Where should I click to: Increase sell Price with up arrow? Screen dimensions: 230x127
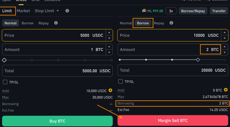point(225,32)
